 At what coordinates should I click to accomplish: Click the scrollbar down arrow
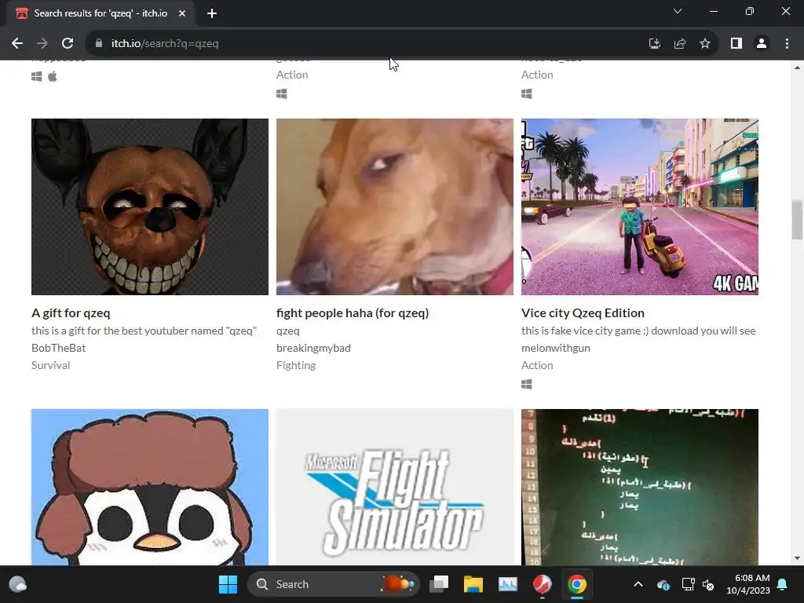[797, 558]
